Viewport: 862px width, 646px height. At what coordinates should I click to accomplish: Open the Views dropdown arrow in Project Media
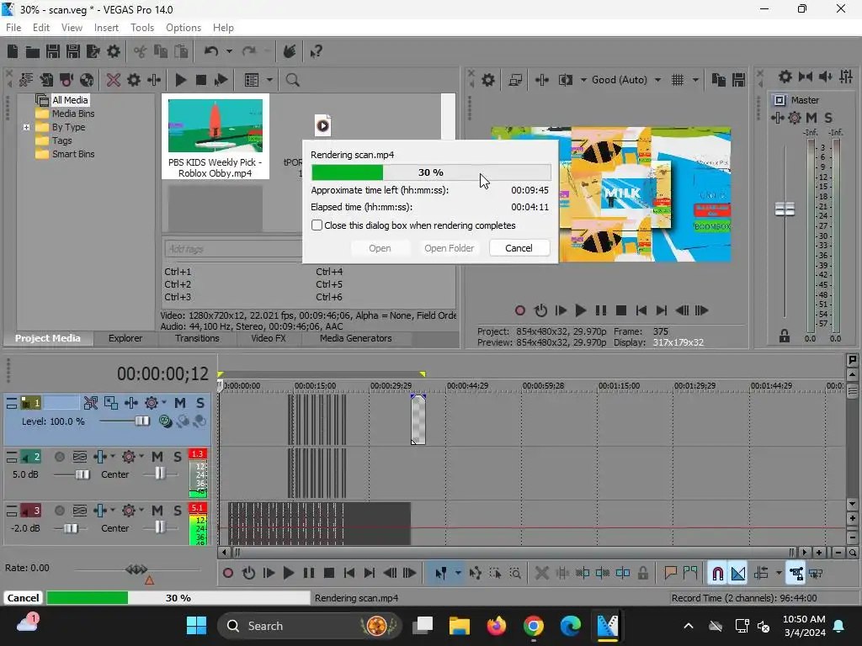269,80
